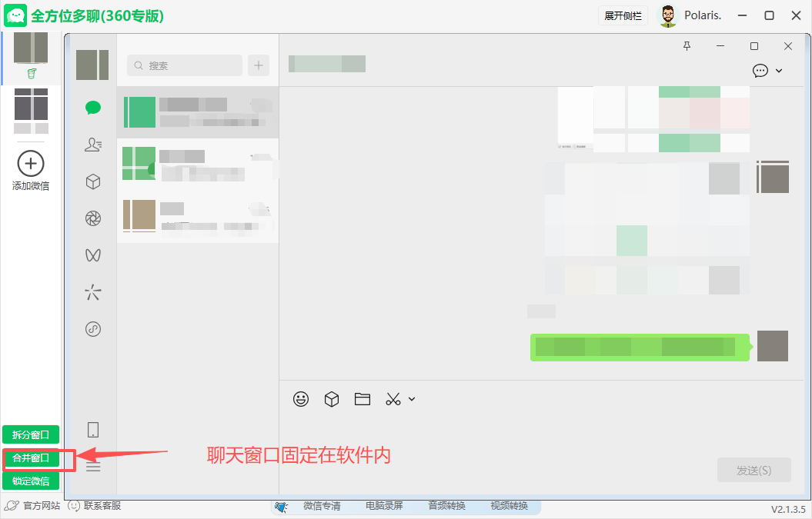The width and height of the screenshot is (812, 519).
Task: Open the contacts panel in the sidebar
Action: (x=92, y=145)
